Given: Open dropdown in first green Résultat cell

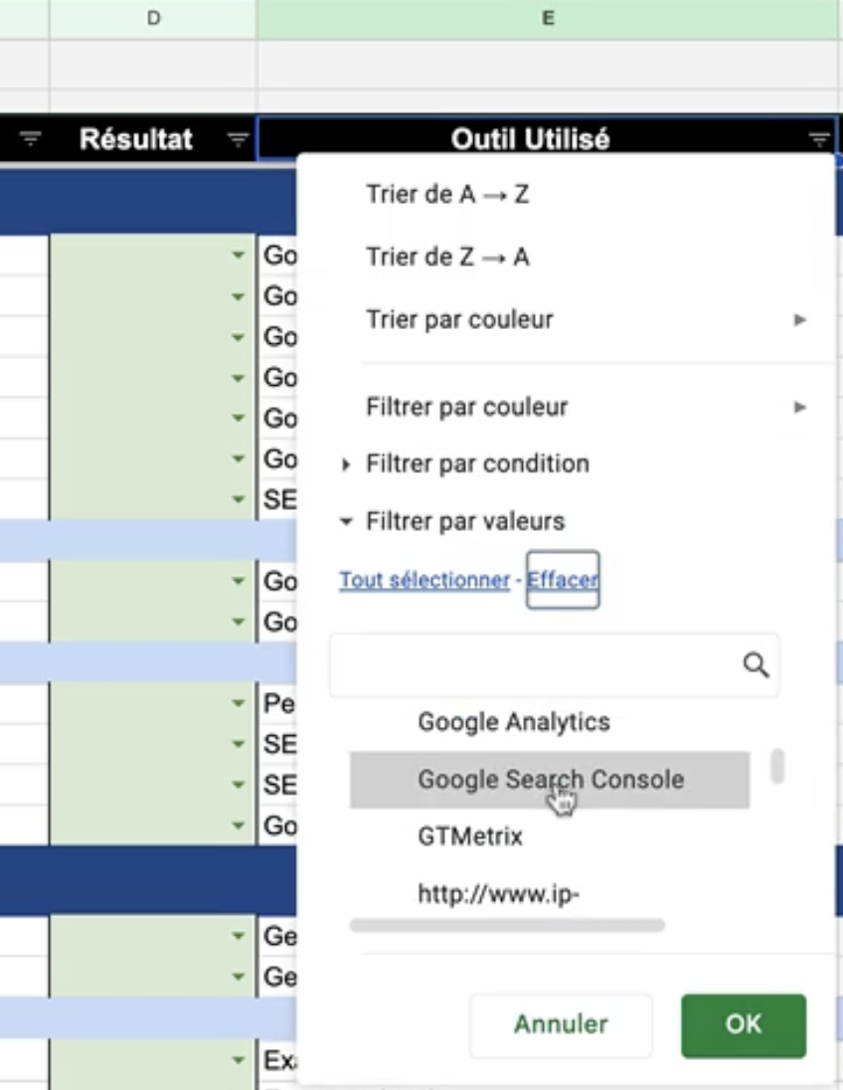Looking at the screenshot, I should point(237,256).
